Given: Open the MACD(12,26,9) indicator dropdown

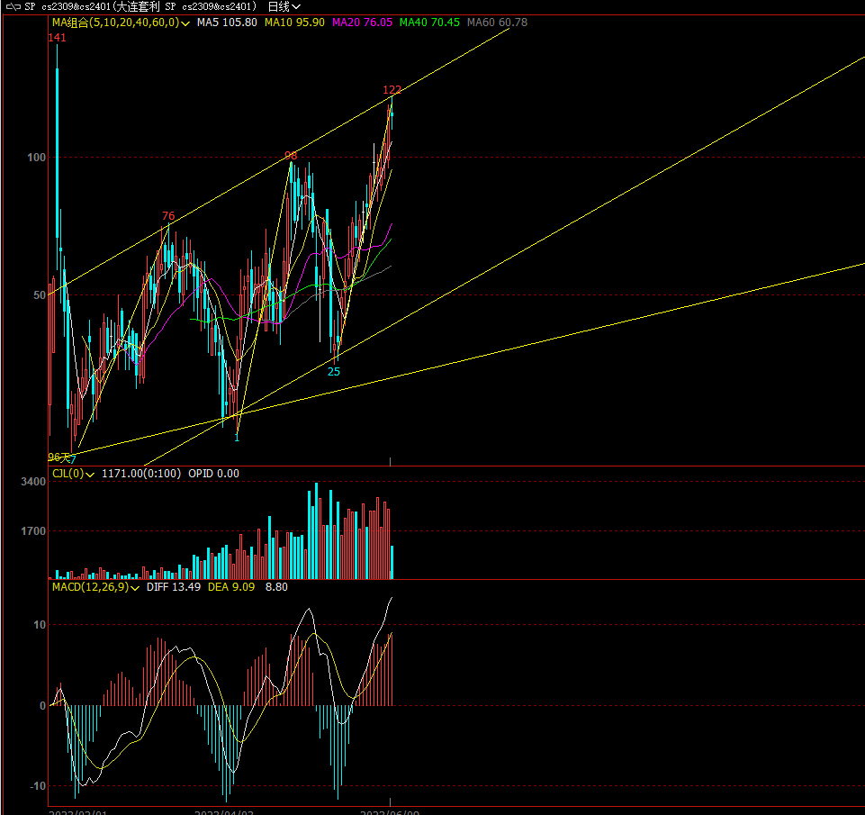Looking at the screenshot, I should click(135, 587).
